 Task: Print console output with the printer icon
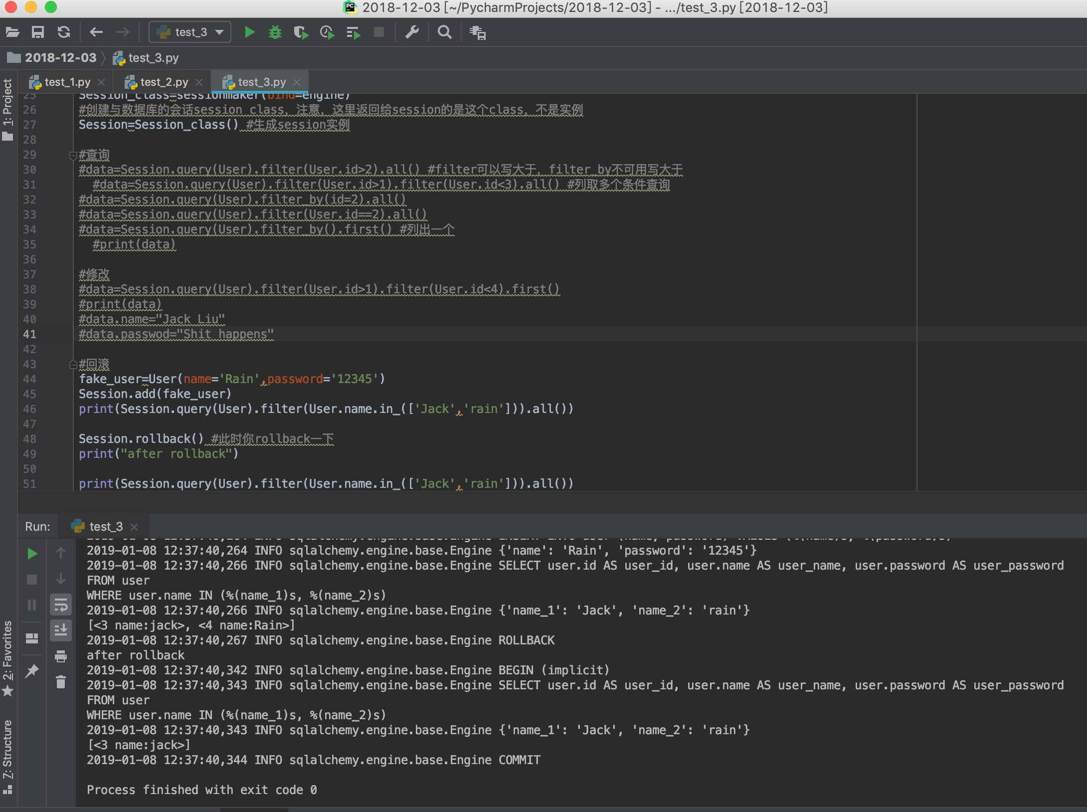61,657
